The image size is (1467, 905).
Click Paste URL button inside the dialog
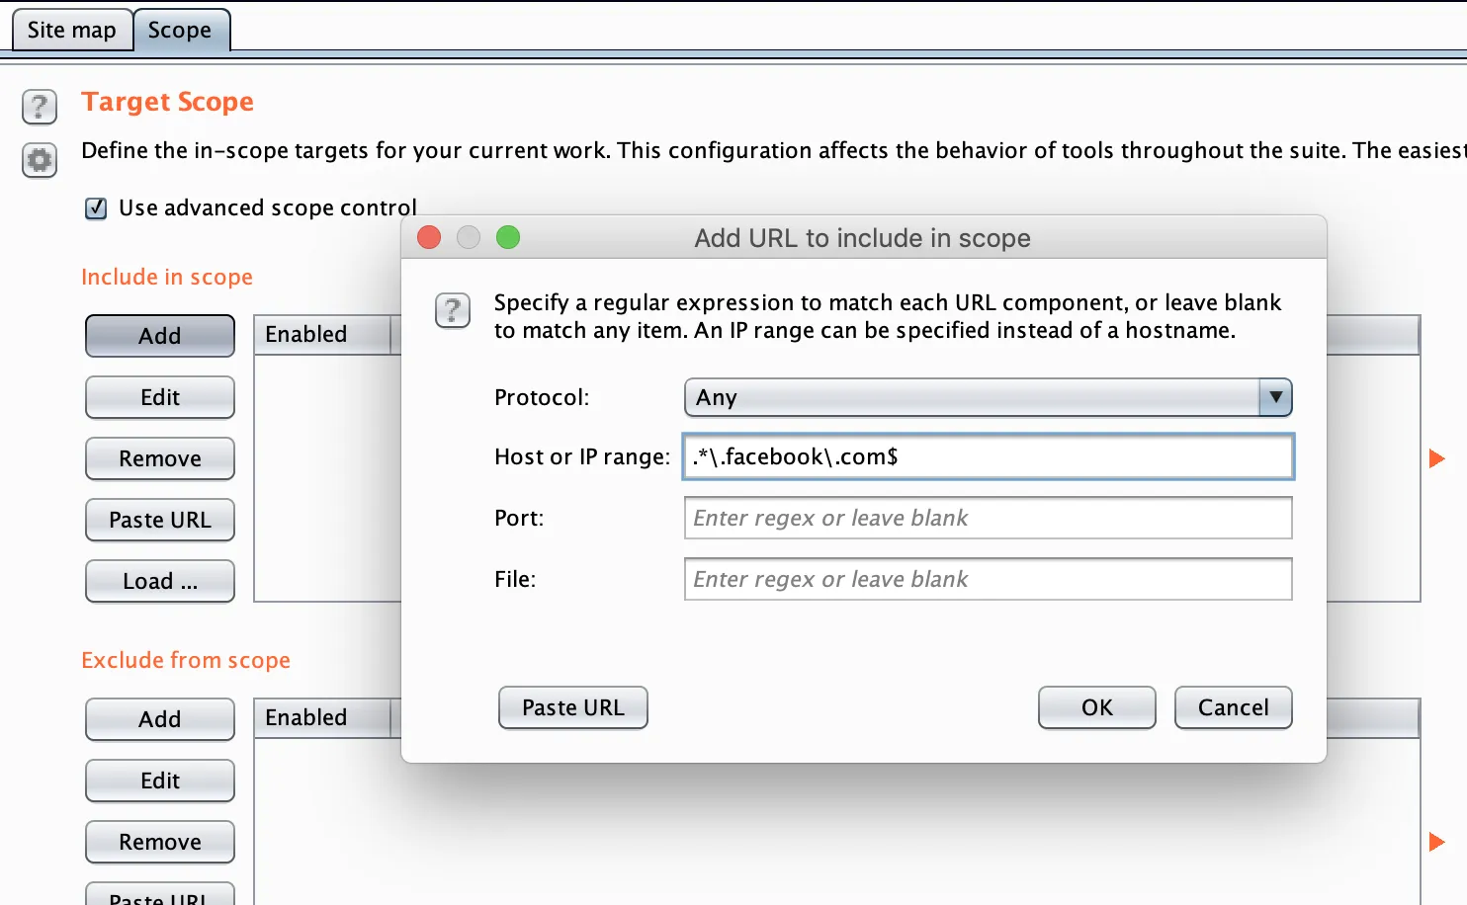coord(573,707)
